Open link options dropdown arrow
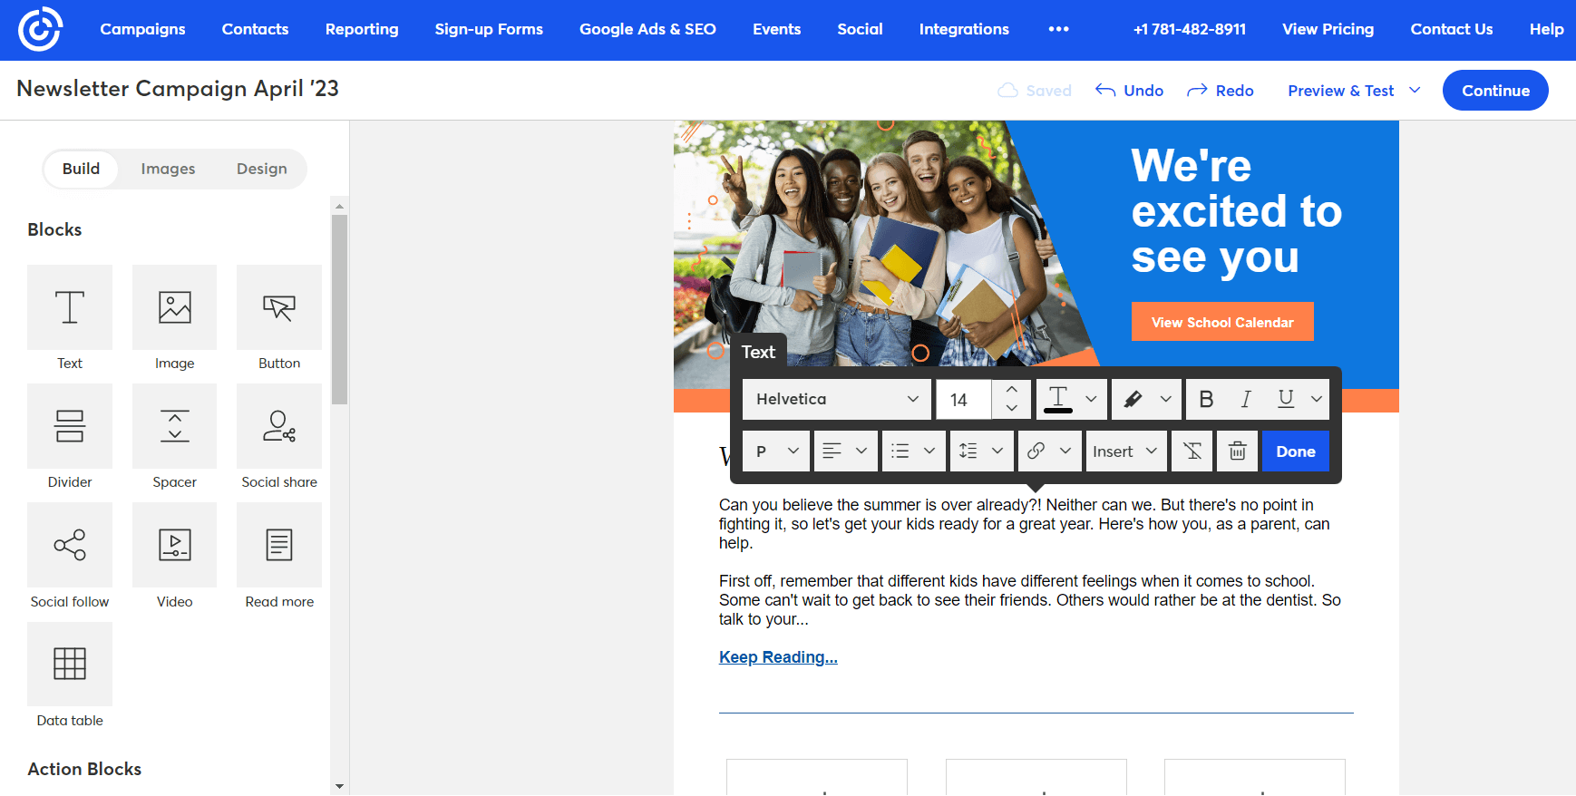 click(1065, 451)
